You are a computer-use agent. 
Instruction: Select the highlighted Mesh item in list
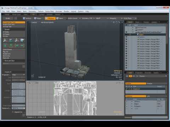click(145, 35)
